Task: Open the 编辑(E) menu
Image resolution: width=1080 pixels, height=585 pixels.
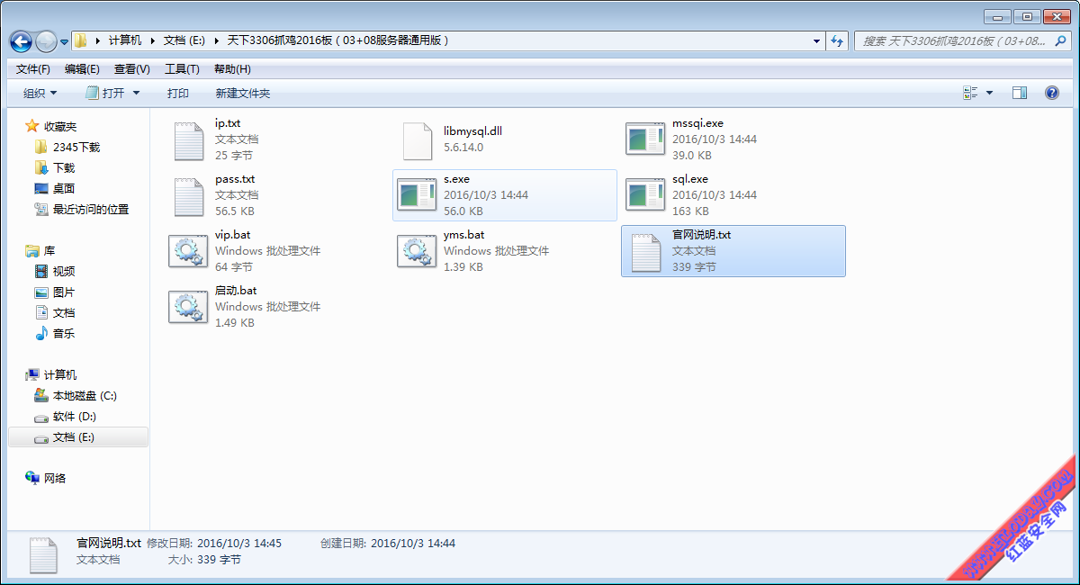Action: point(82,69)
